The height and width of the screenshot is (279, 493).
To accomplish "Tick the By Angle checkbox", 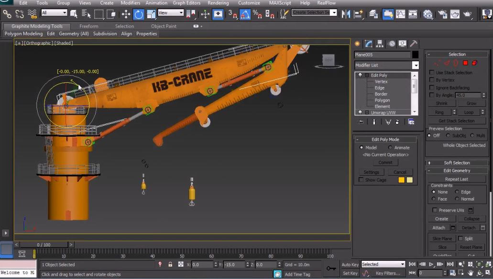I will [x=432, y=95].
